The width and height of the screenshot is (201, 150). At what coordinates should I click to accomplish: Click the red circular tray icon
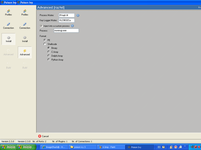point(196,147)
